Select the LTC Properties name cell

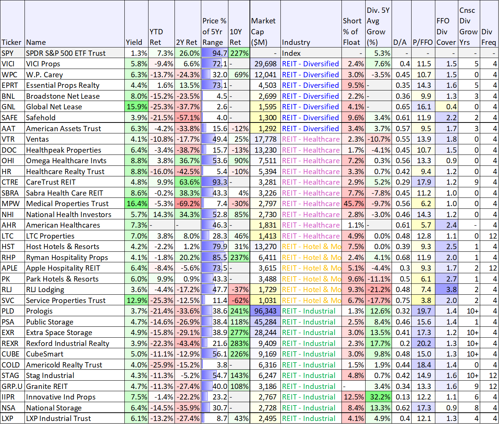(x=75, y=236)
